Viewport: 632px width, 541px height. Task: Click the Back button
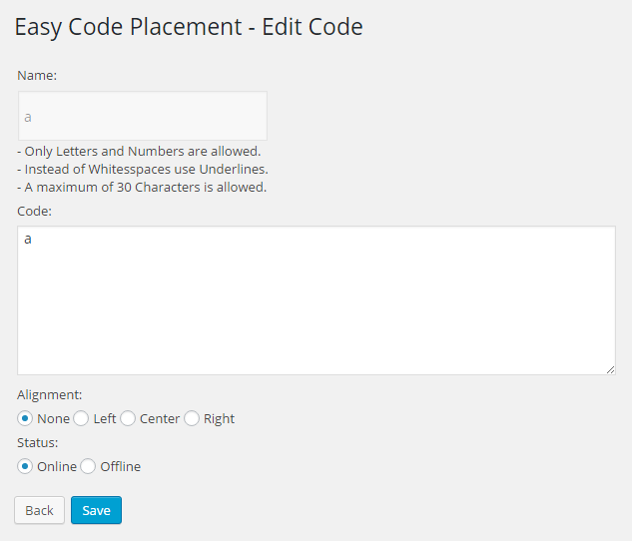[x=40, y=510]
